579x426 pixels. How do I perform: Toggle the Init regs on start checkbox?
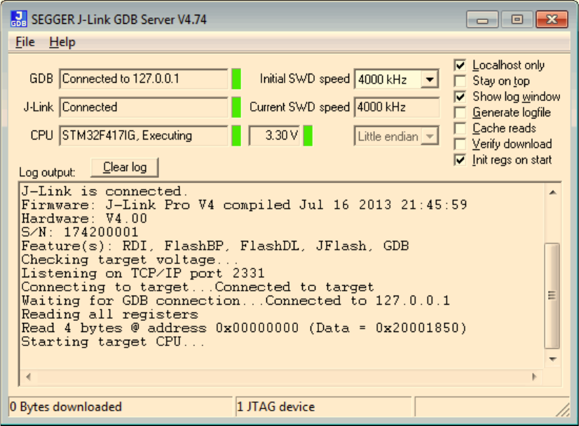(460, 160)
